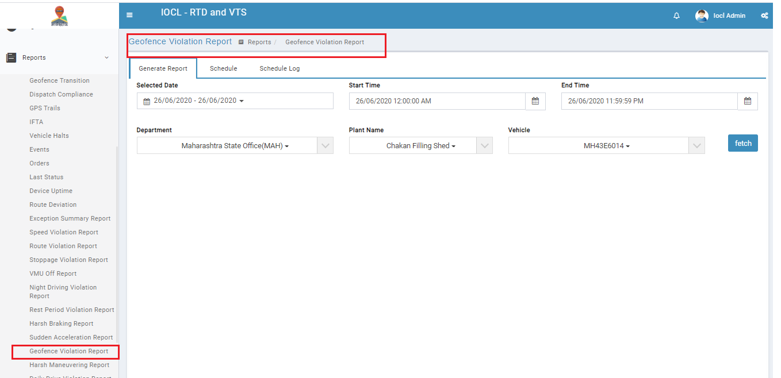Click the Iocl Admin username

pyautogui.click(x=729, y=16)
